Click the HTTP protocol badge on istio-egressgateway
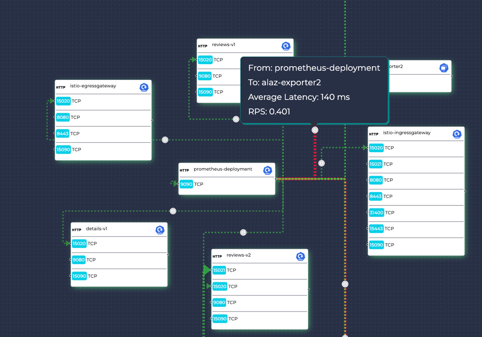This screenshot has width=482, height=337. 60,86
